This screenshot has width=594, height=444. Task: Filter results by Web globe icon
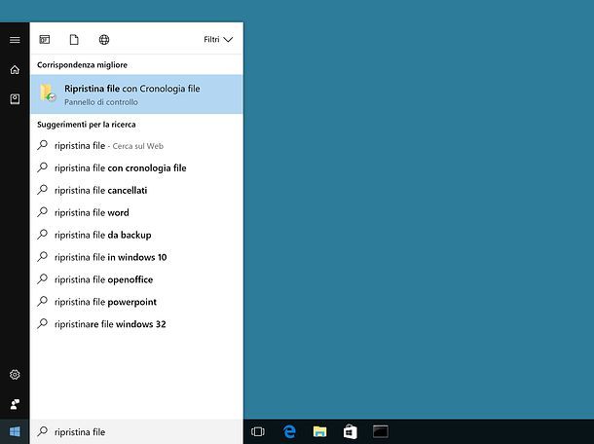104,39
